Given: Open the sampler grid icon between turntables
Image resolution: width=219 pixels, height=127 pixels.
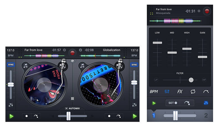Looking at the screenshot, I should click(72, 99).
